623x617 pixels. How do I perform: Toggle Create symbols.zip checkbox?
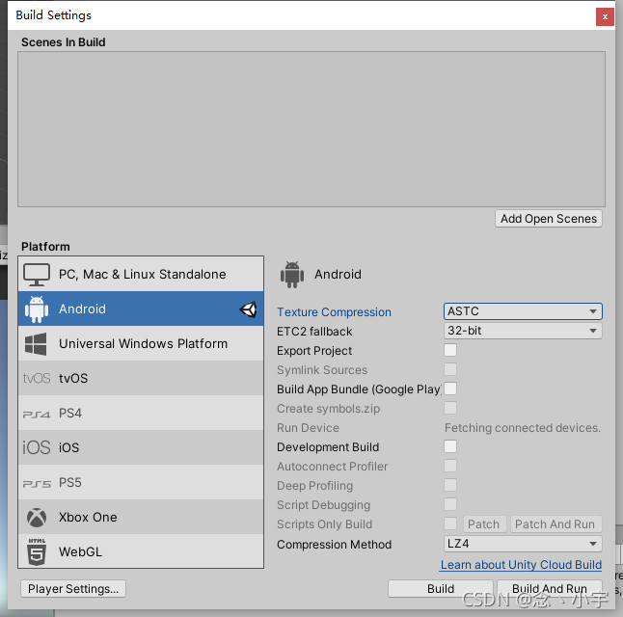(450, 408)
